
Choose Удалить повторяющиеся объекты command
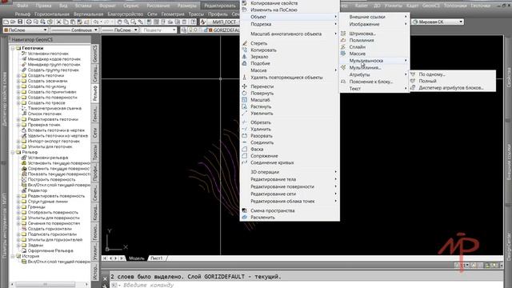[x=286, y=78]
